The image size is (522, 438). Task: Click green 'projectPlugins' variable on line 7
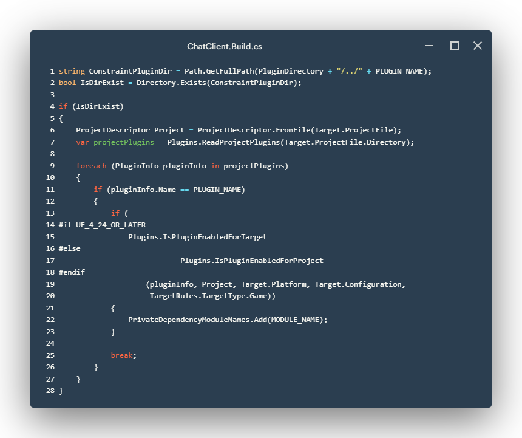[x=124, y=142]
